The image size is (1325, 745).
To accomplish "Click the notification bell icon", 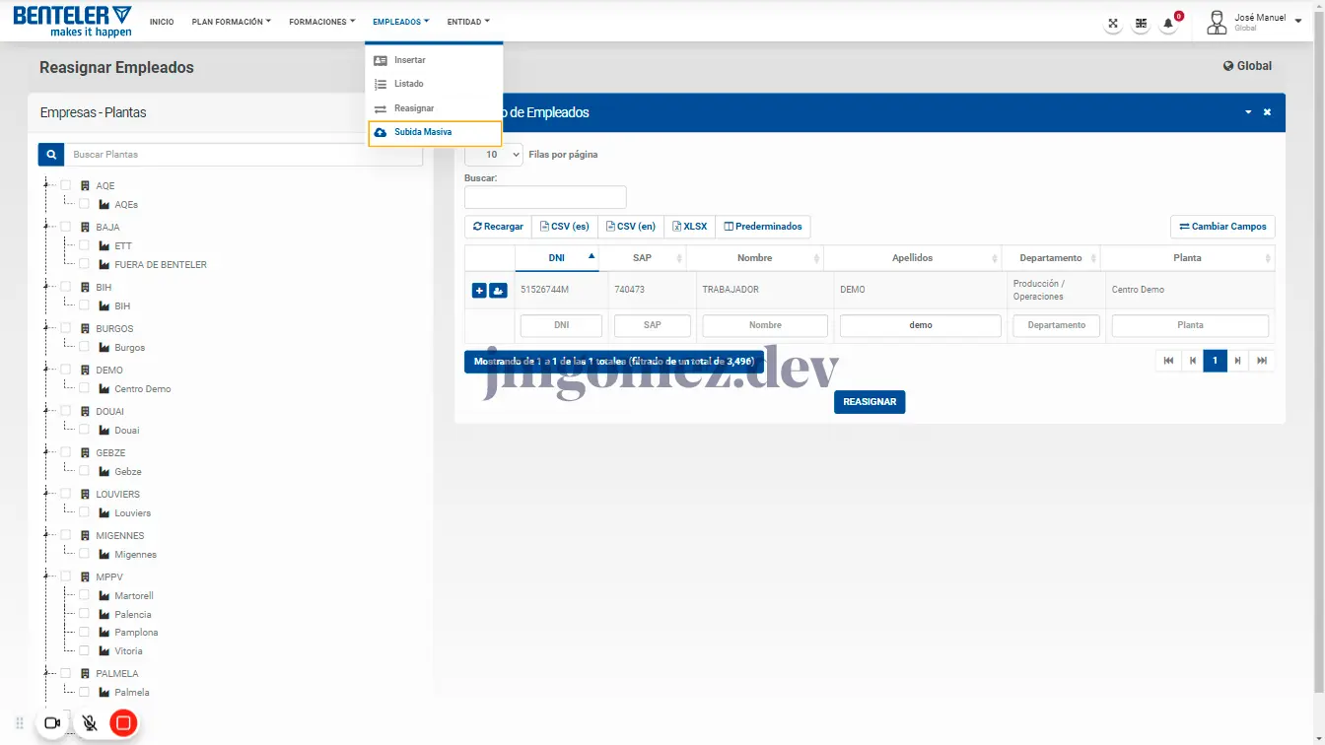I will (x=1168, y=24).
